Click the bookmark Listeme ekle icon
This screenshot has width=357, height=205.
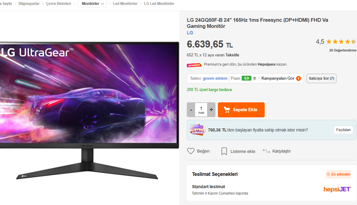click(x=224, y=151)
